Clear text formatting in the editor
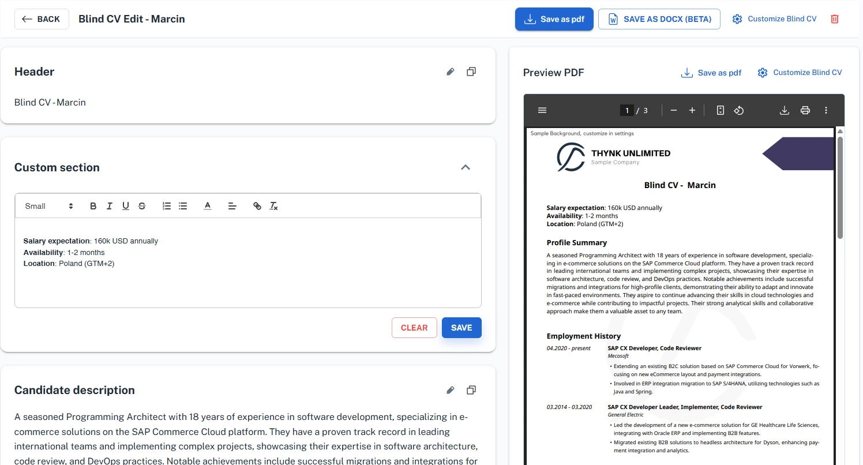The image size is (863, 465). (274, 206)
